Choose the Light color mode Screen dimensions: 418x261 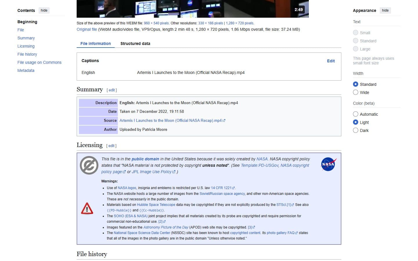(356, 122)
